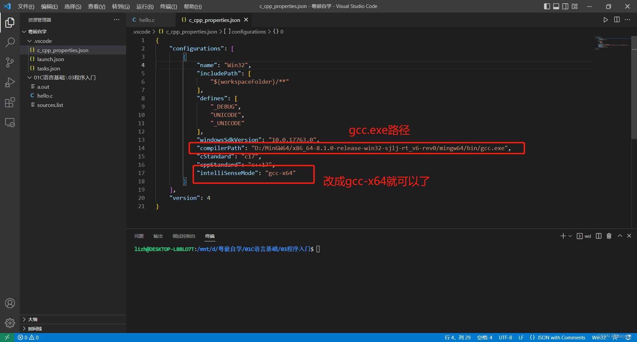
Task: Open editor more actions menu
Action: pos(627,20)
